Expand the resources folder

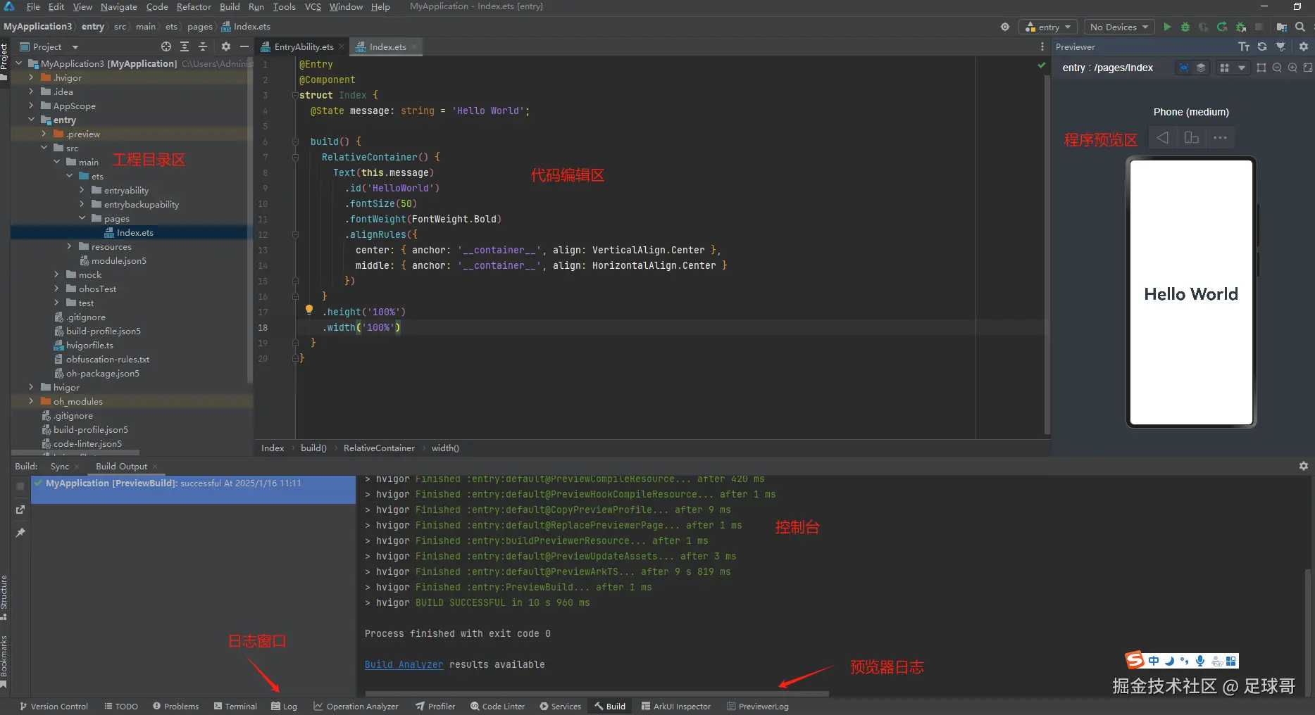pos(69,246)
